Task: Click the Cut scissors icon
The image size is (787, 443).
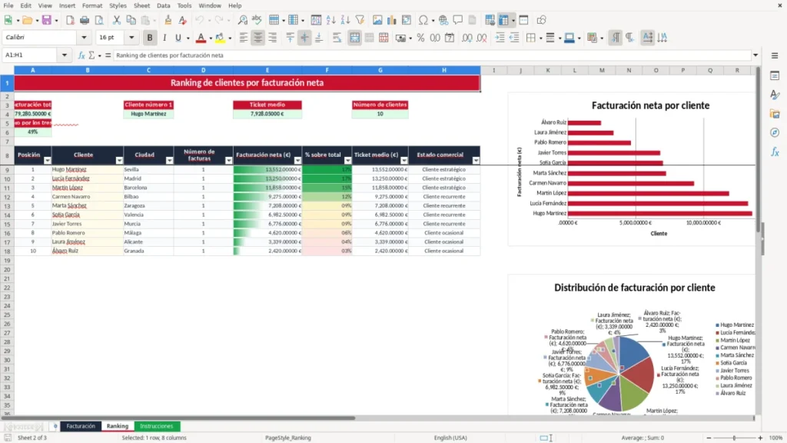Action: [x=117, y=20]
